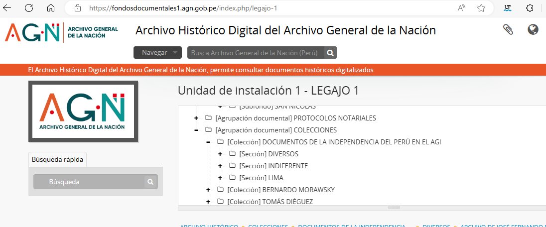546x227 pixels.
Task: Expand Sección INDIFERENTE node
Action: pyautogui.click(x=220, y=166)
